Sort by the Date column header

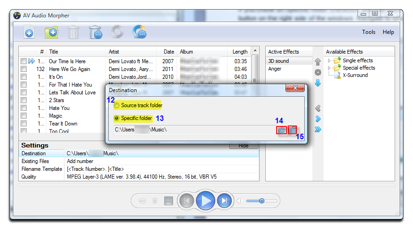click(167, 52)
